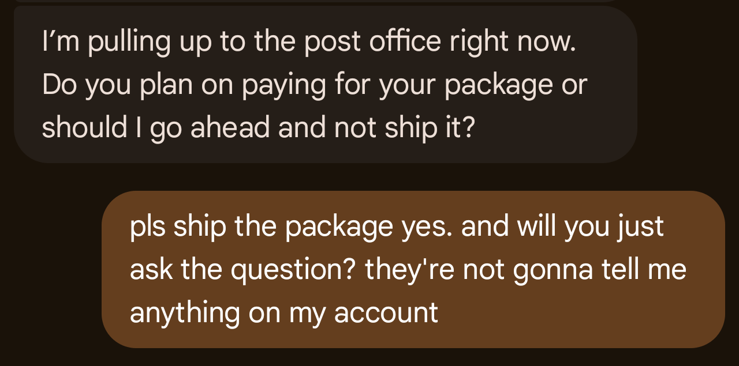This screenshot has height=366, width=739.
Task: Click the word "paying" in the gray bubble
Action: point(284,86)
